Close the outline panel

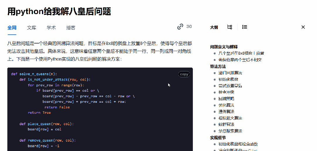click(303, 27)
